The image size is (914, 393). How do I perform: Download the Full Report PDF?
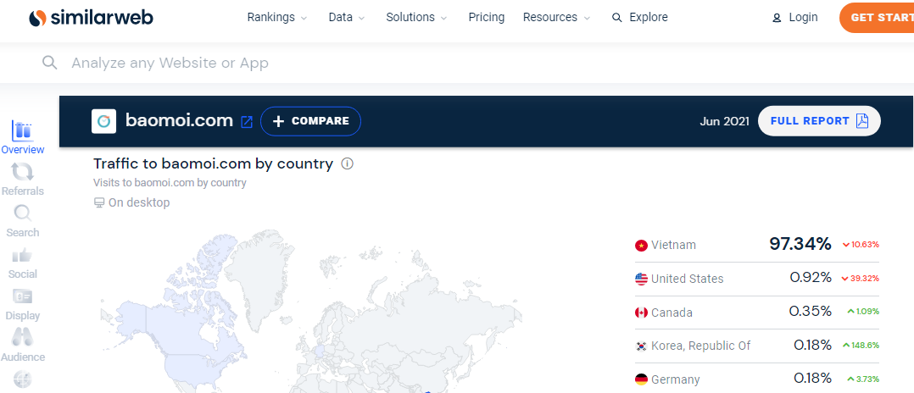click(x=818, y=121)
